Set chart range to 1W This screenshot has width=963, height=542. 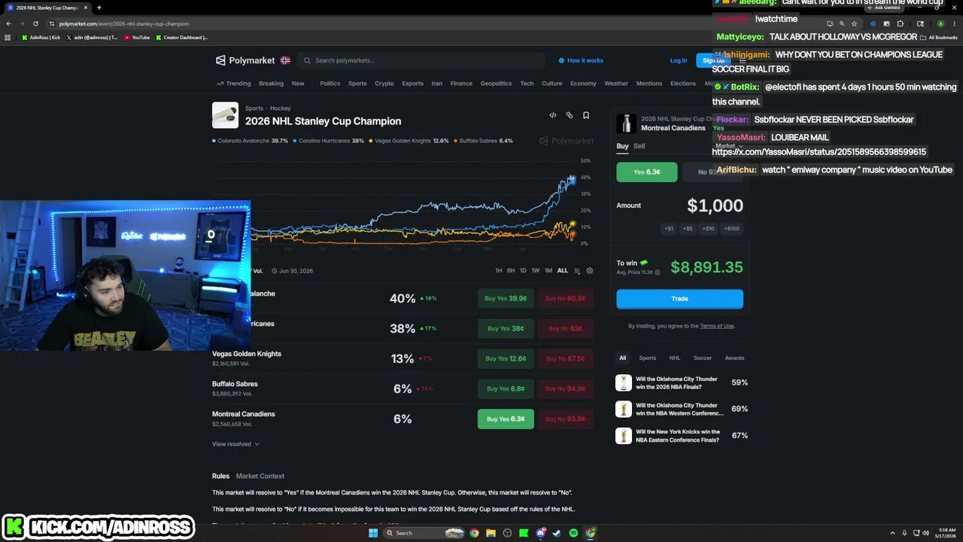(x=536, y=271)
